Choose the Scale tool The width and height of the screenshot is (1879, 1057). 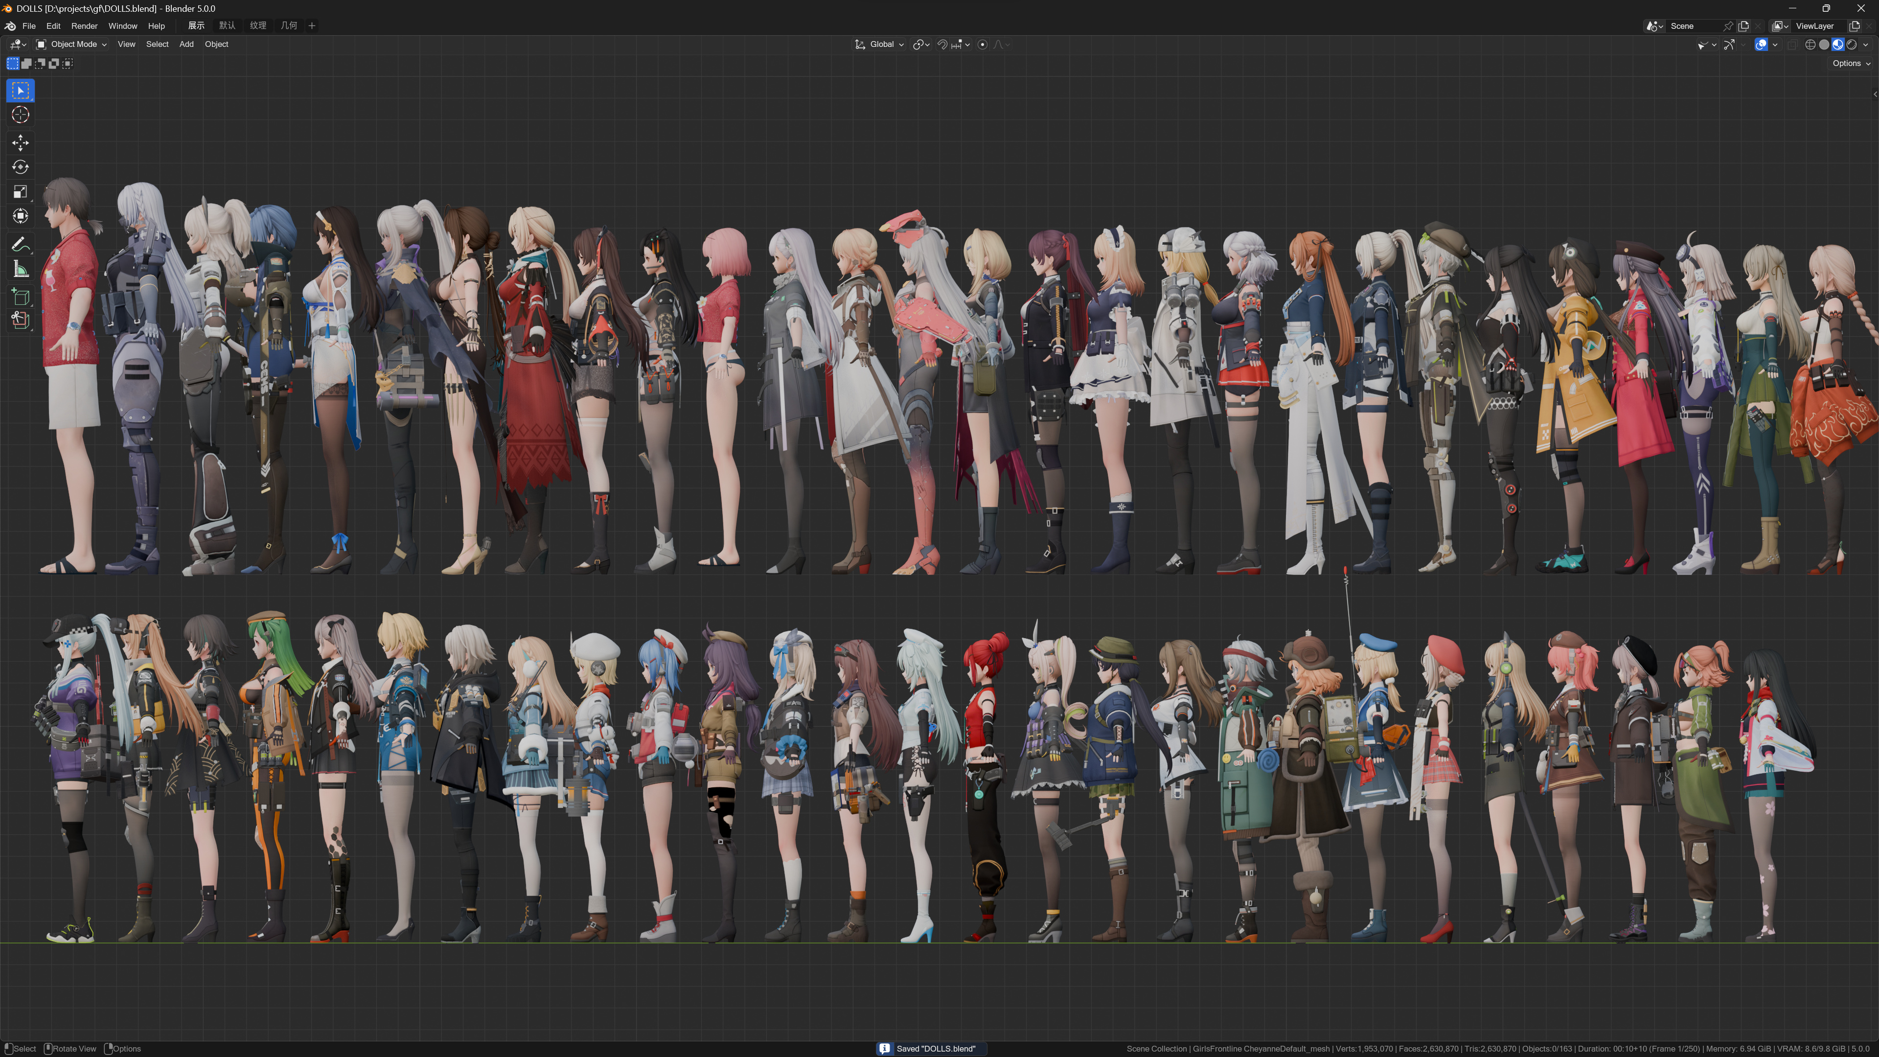click(21, 192)
